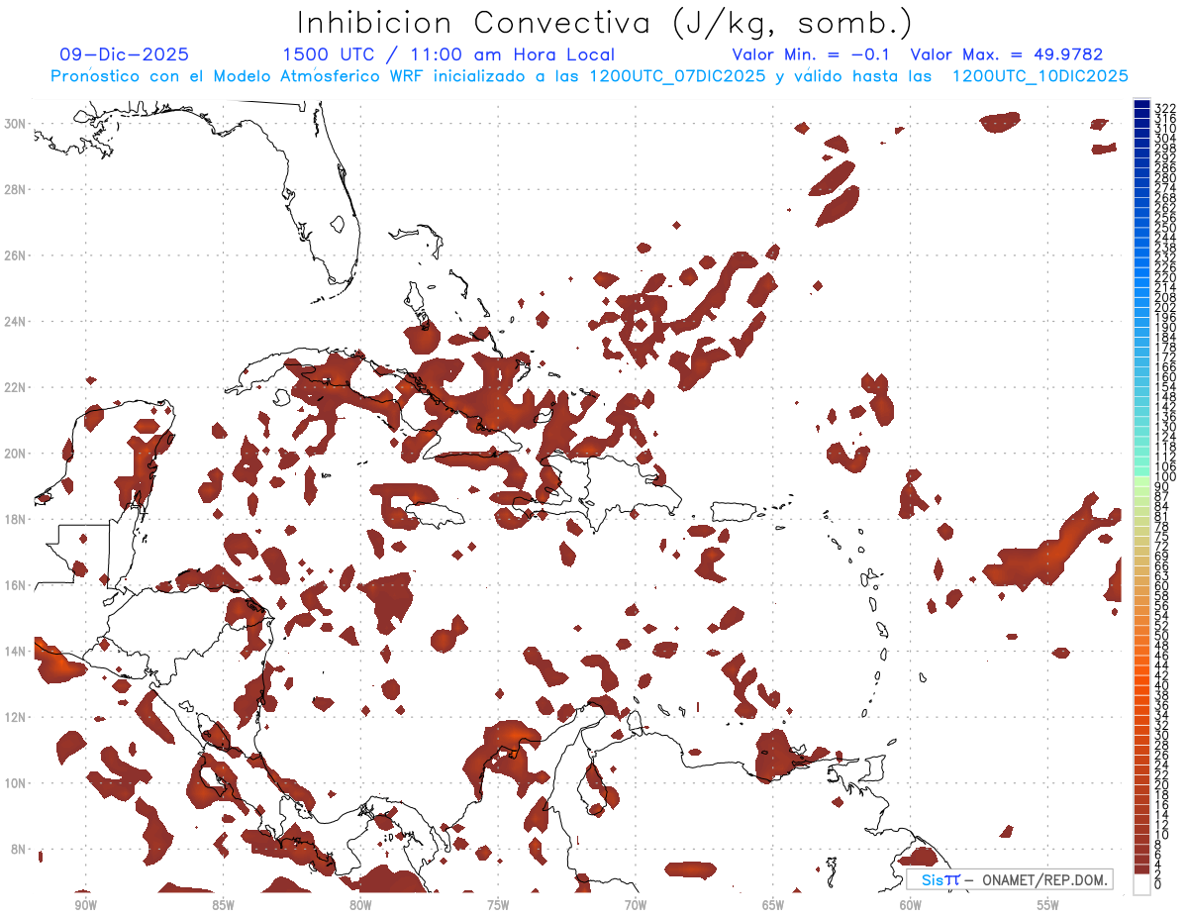Click the '55W' longitude label
The height and width of the screenshot is (918, 1188).
coord(1047,904)
